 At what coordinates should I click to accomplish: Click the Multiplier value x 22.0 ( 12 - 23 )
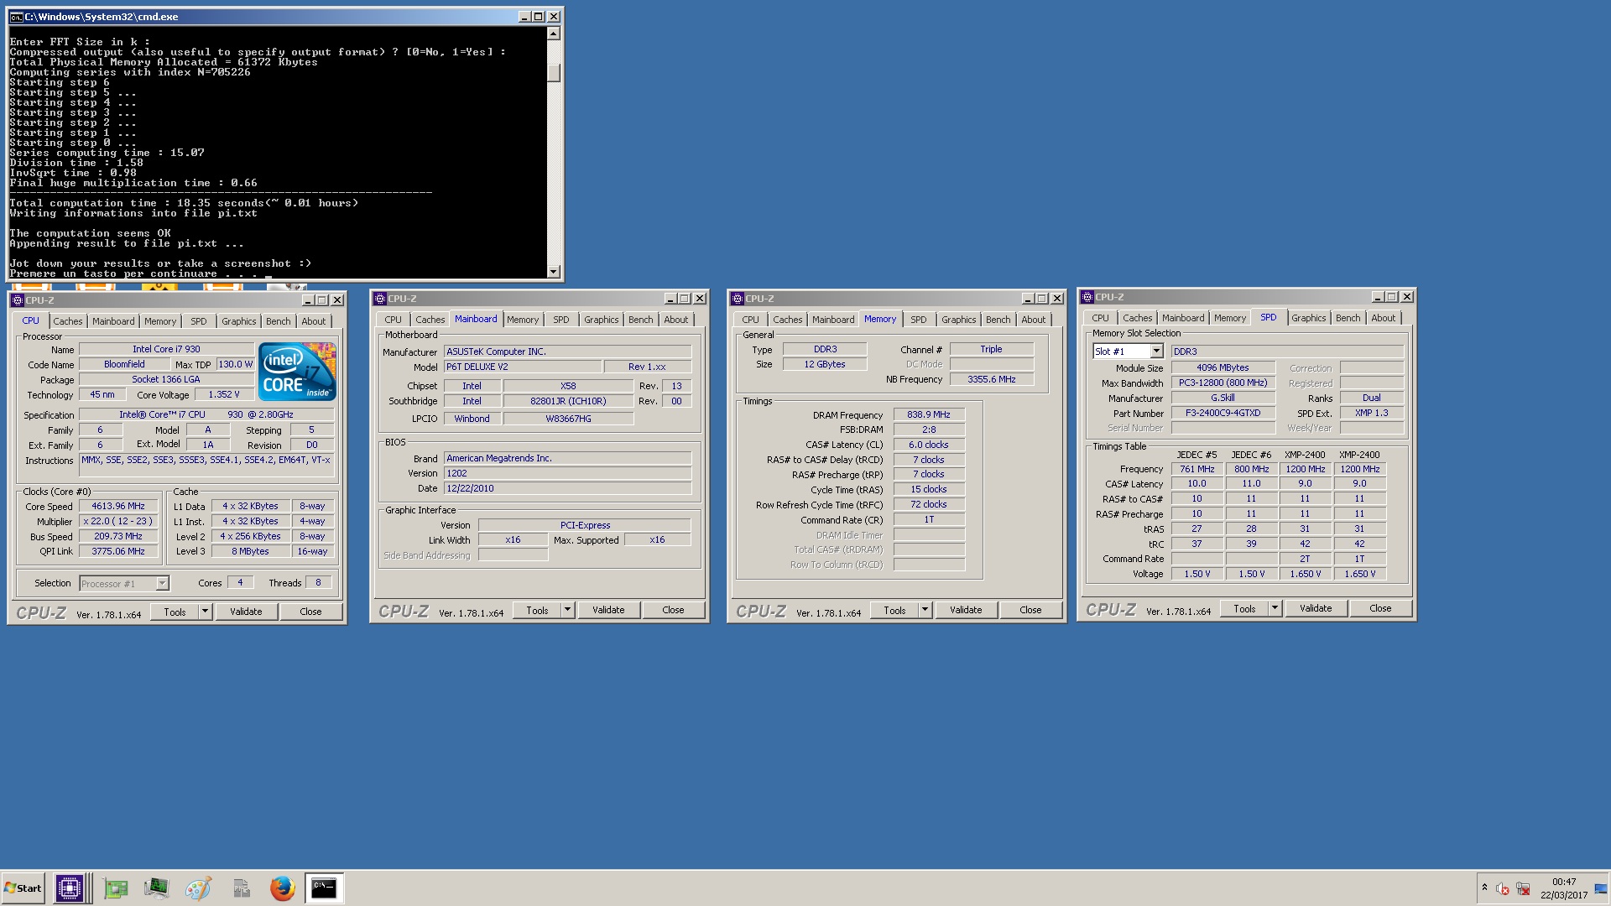(118, 521)
